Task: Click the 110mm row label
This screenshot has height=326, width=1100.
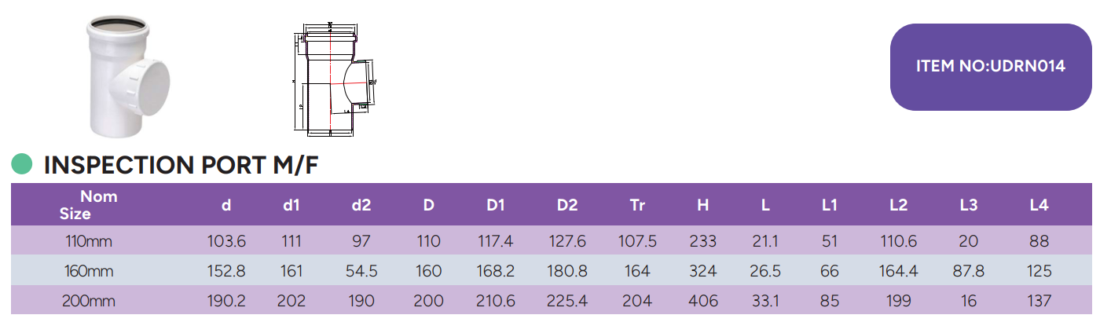Action: pyautogui.click(x=90, y=242)
